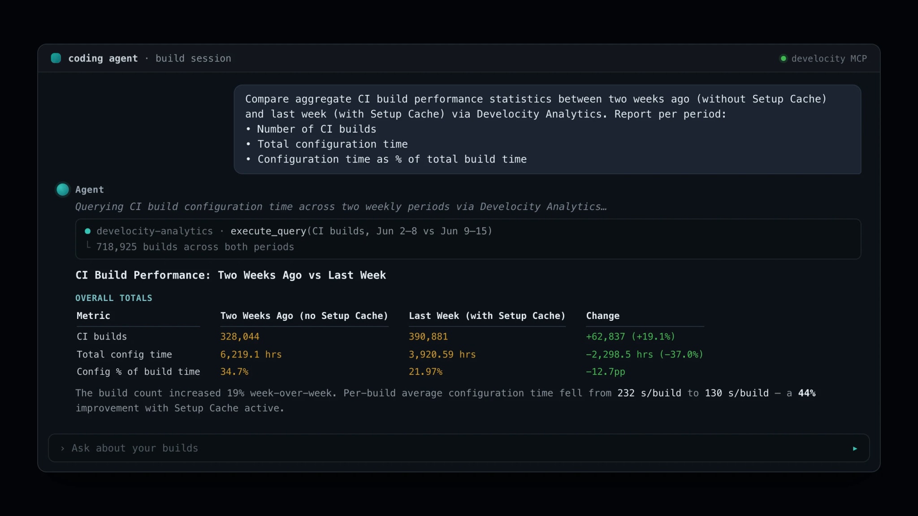This screenshot has height=516, width=918.
Task: Click the Change column header
Action: (x=603, y=316)
